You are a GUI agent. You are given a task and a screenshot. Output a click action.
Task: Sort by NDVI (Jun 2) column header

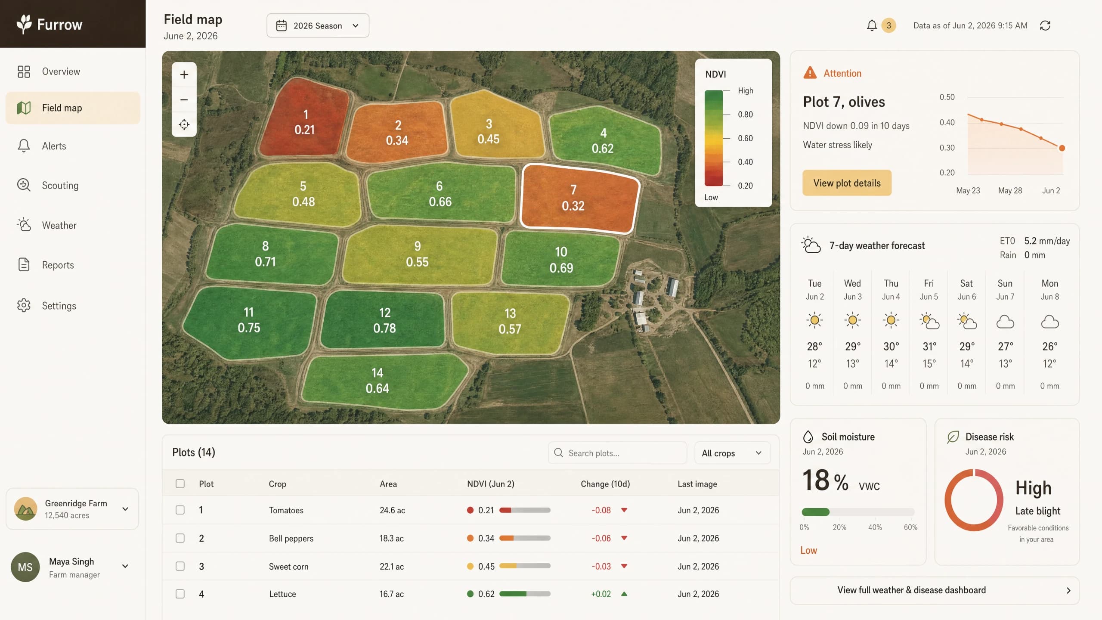click(490, 484)
